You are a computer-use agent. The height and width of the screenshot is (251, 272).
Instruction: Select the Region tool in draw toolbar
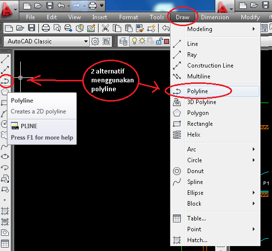coord(5,233)
